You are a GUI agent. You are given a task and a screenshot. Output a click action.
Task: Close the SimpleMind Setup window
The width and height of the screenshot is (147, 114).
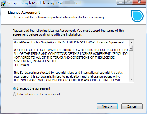(x=139, y=2)
